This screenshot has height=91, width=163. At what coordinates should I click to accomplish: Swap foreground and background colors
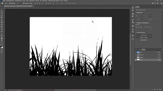[x=2, y=45]
